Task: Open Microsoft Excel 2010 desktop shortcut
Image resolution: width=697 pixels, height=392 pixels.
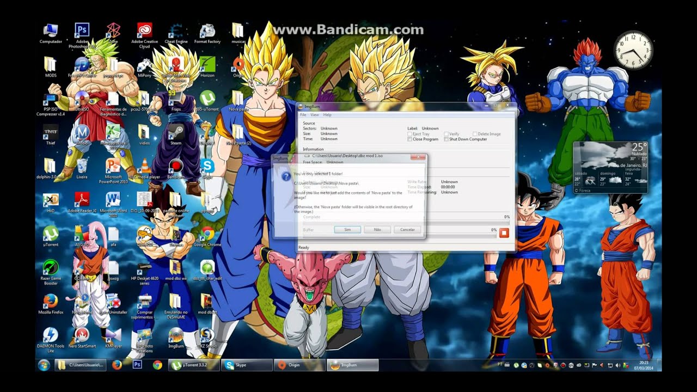Action: pos(113,137)
